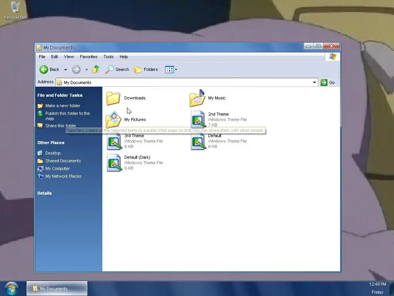
Task: Click the Default (Dark) file name text
Action: coord(137,157)
